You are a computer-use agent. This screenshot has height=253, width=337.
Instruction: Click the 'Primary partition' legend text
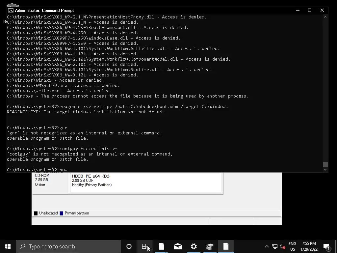coord(77,213)
